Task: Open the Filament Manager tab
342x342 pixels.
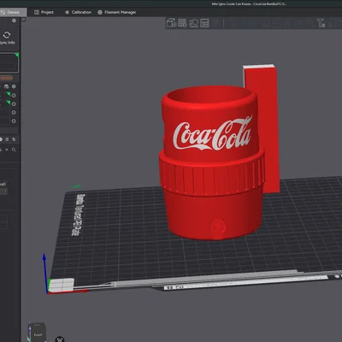Action: coord(117,12)
